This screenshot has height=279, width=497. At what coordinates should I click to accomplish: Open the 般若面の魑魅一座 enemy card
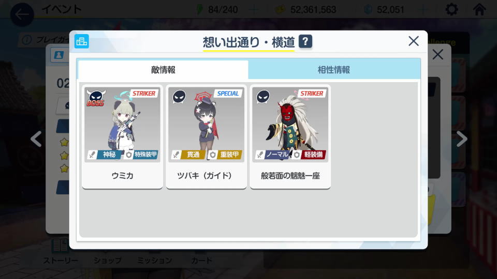point(290,136)
